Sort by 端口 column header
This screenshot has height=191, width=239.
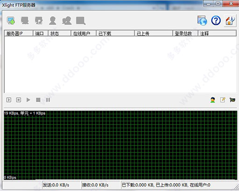coord(41,33)
